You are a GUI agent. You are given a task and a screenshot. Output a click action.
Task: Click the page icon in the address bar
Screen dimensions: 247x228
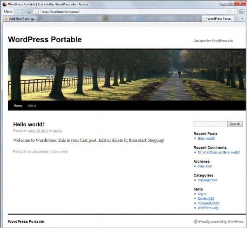tap(37, 12)
